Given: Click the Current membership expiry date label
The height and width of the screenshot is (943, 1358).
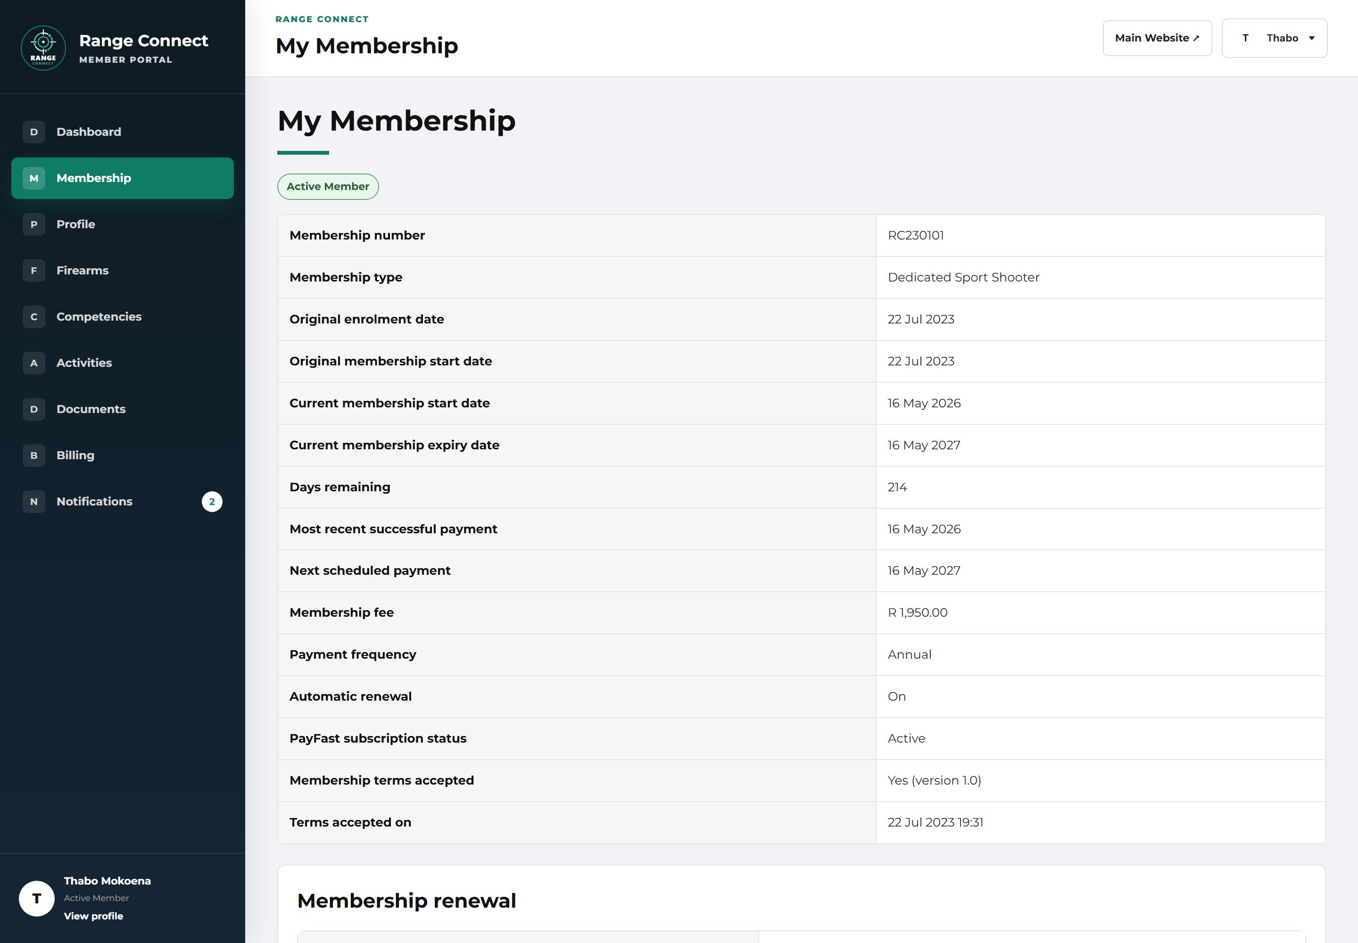Looking at the screenshot, I should pyautogui.click(x=394, y=445).
